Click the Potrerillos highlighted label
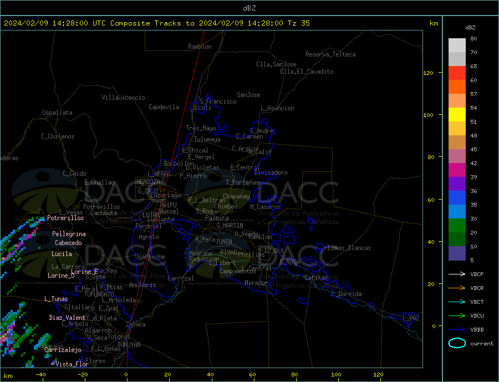Screen dimensions: 499x382 pyautogui.click(x=65, y=218)
